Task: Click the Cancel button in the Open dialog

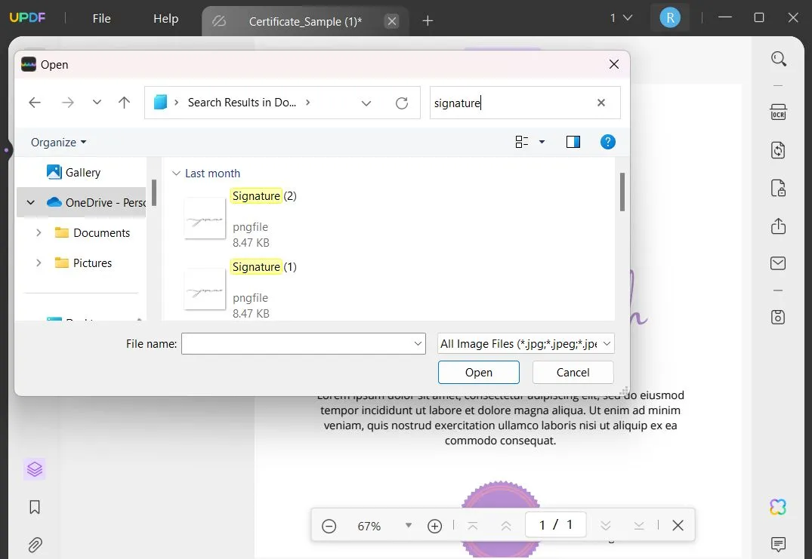Action: click(572, 372)
